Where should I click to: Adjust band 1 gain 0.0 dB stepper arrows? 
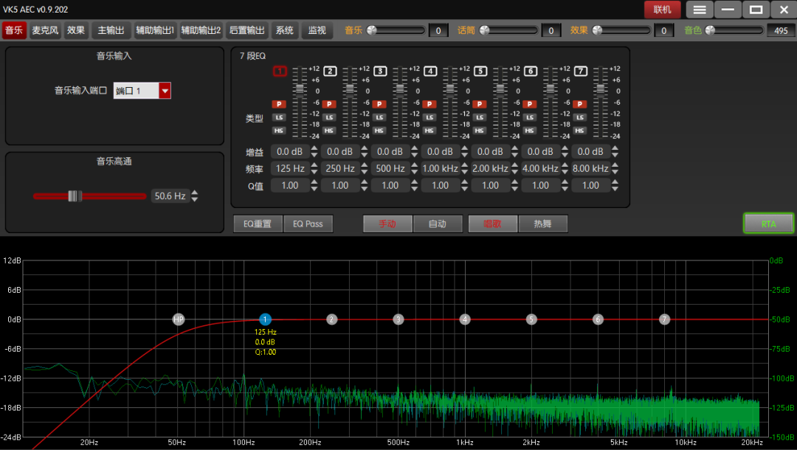point(314,151)
